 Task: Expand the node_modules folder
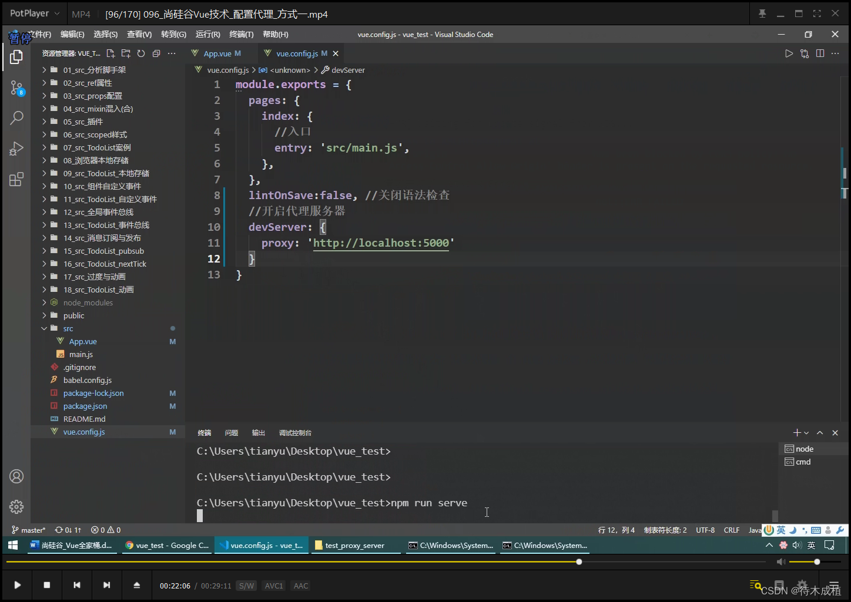[108, 302]
